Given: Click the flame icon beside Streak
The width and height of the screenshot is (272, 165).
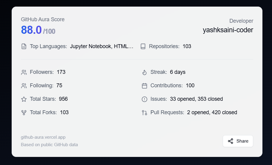Looking at the screenshot, I should pos(145,72).
